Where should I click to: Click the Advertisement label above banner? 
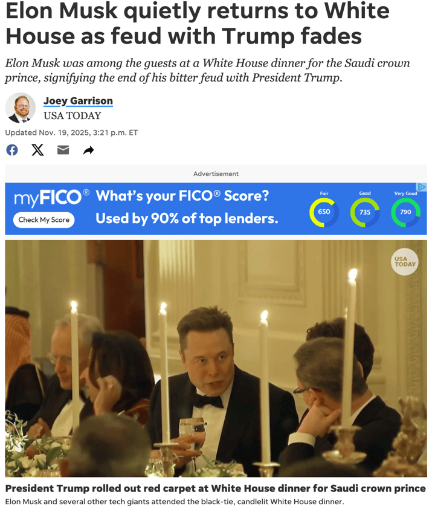click(x=216, y=173)
